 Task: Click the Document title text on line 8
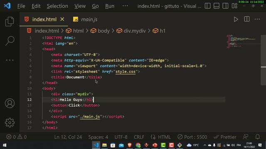tap(75, 77)
